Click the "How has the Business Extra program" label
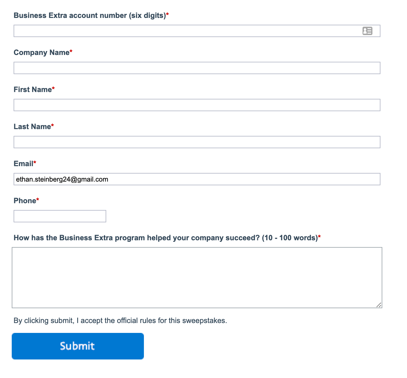This screenshot has height=378, width=407. point(166,238)
